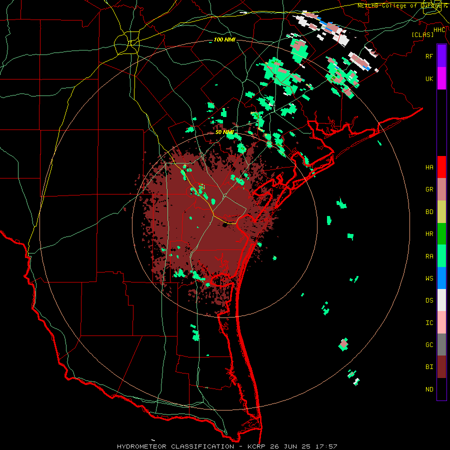Click the 'GR' legend label
This screenshot has height=450, width=450.
429,189
